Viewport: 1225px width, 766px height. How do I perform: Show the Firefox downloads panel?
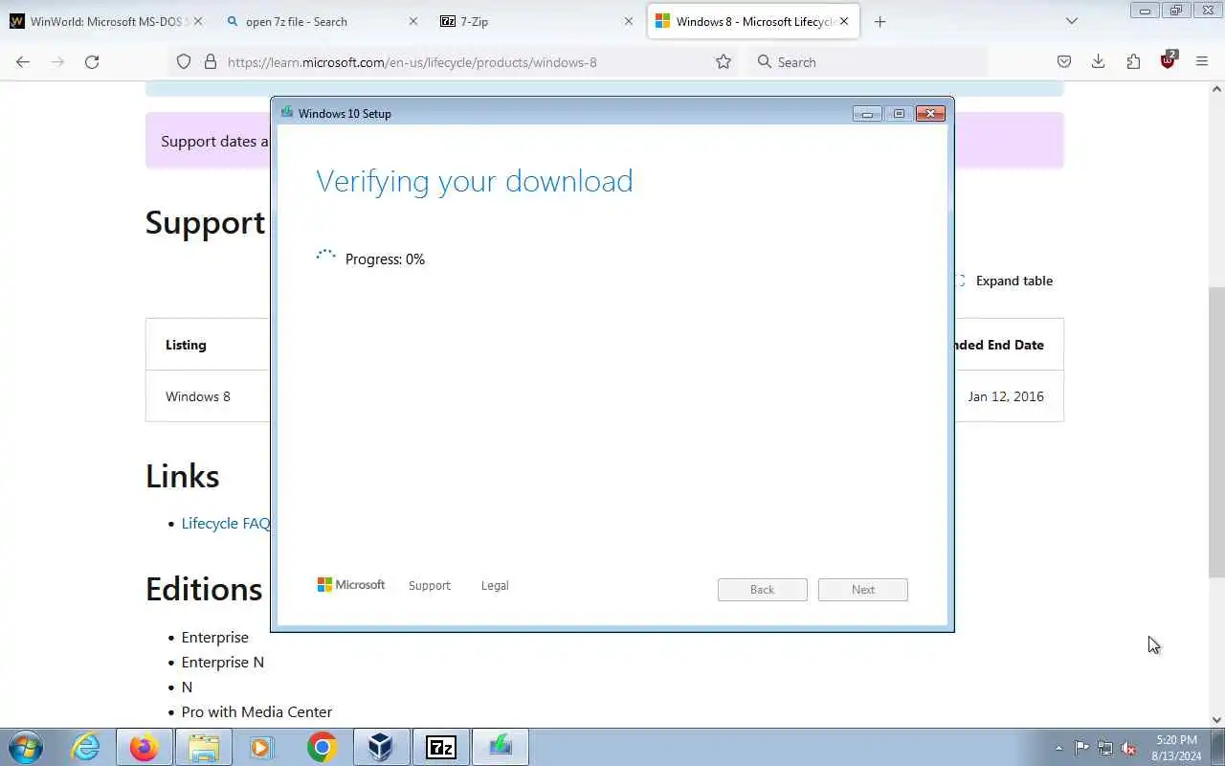pos(1099,61)
